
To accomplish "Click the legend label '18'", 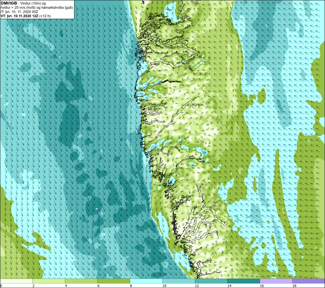I will [x=294, y=286].
